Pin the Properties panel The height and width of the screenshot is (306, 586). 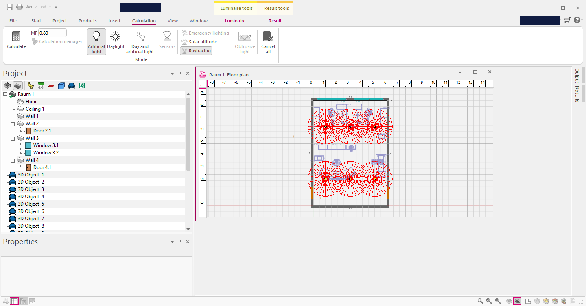click(180, 242)
